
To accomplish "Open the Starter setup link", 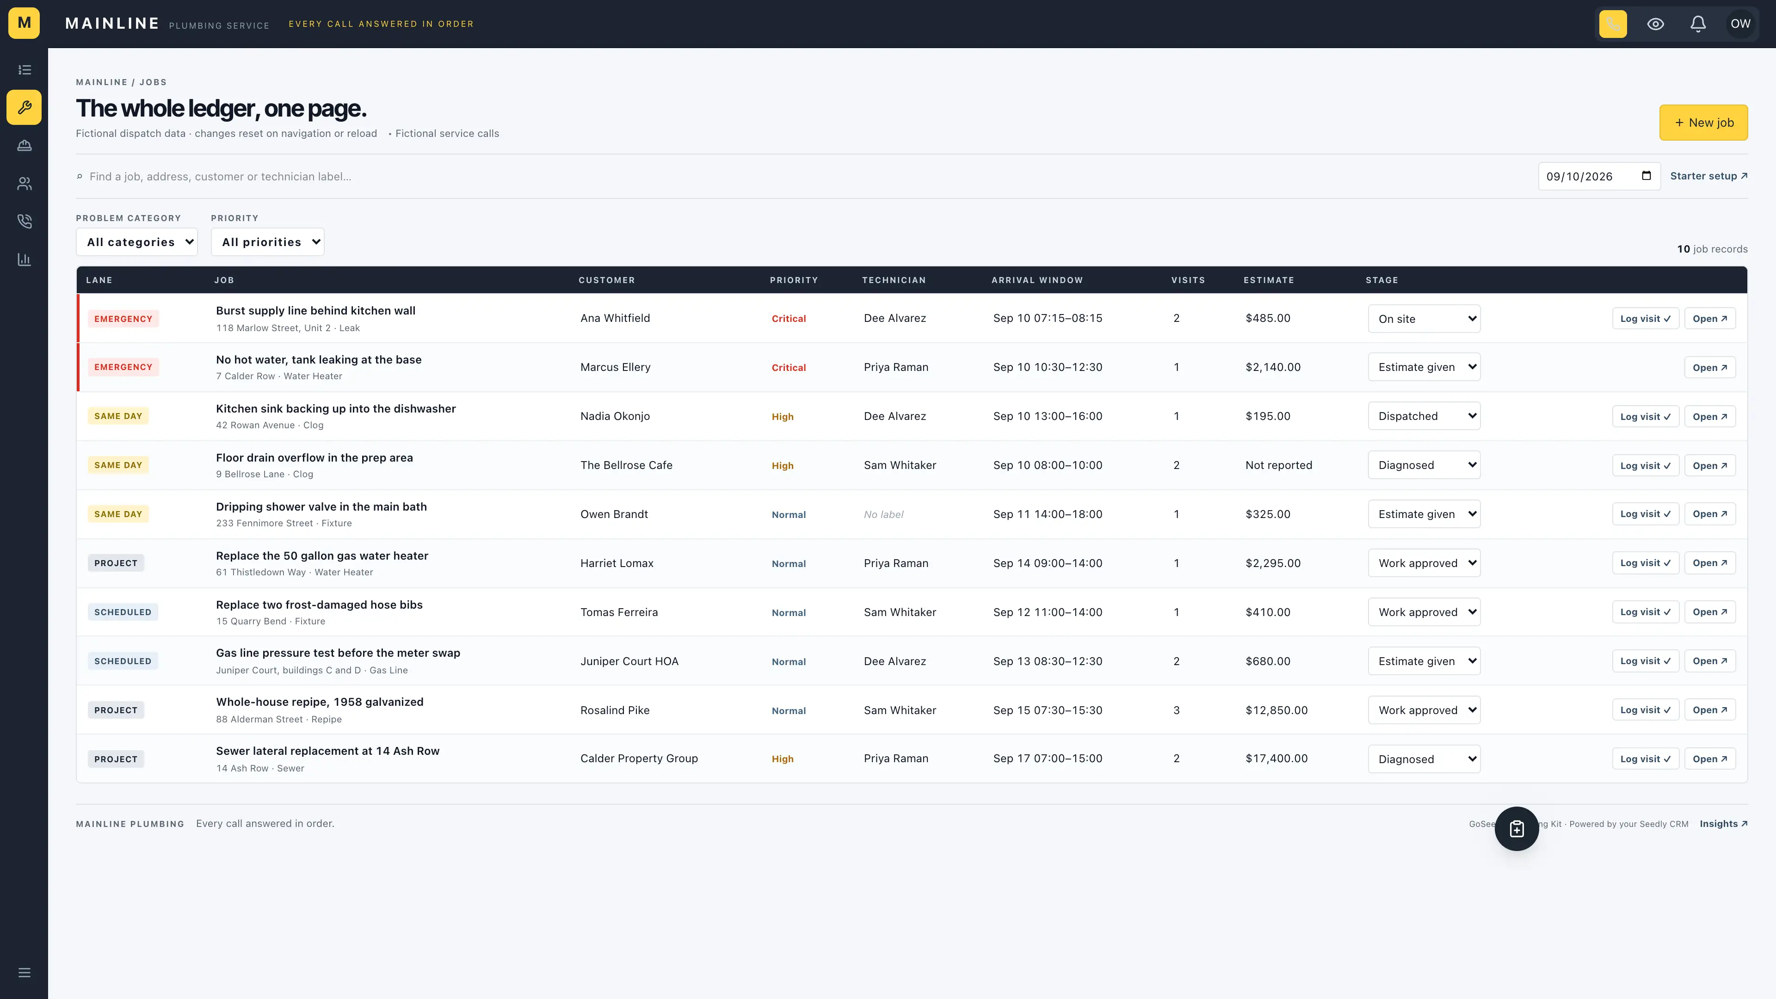I will (1708, 176).
